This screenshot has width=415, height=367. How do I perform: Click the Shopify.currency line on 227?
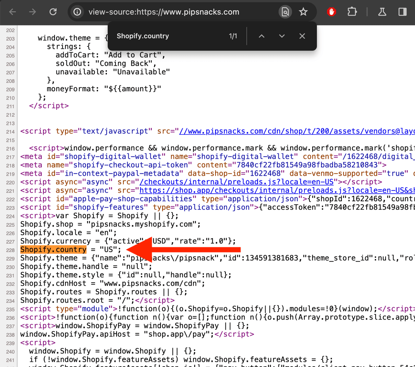(x=128, y=241)
